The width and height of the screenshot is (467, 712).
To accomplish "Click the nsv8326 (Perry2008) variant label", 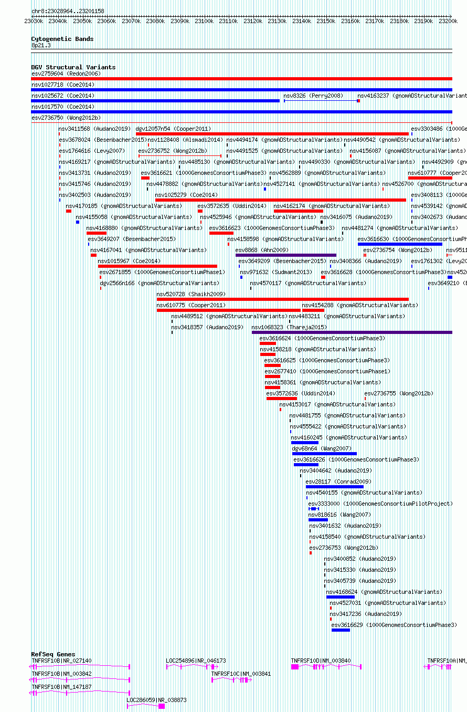I will (x=313, y=96).
